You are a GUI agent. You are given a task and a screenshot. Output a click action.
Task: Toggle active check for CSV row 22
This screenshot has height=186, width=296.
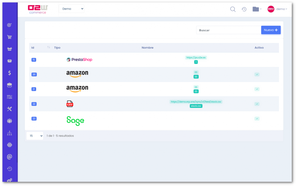257,104
